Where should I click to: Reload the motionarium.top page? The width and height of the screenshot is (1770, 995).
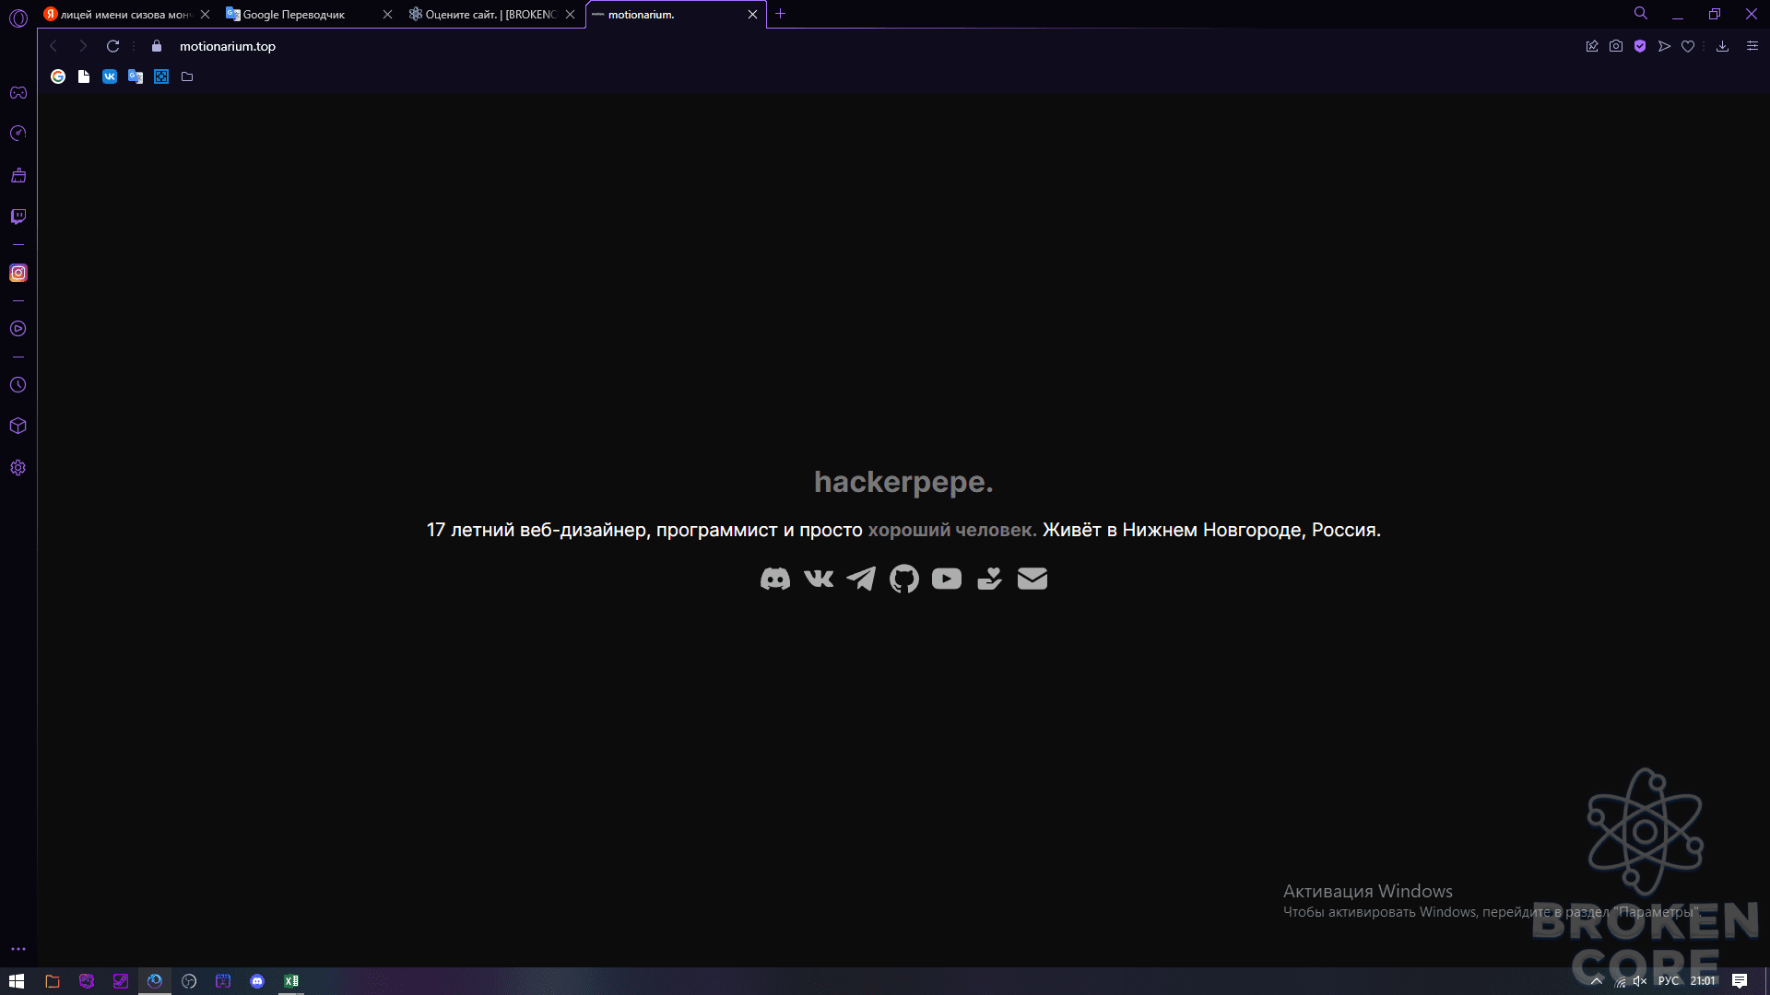point(112,46)
